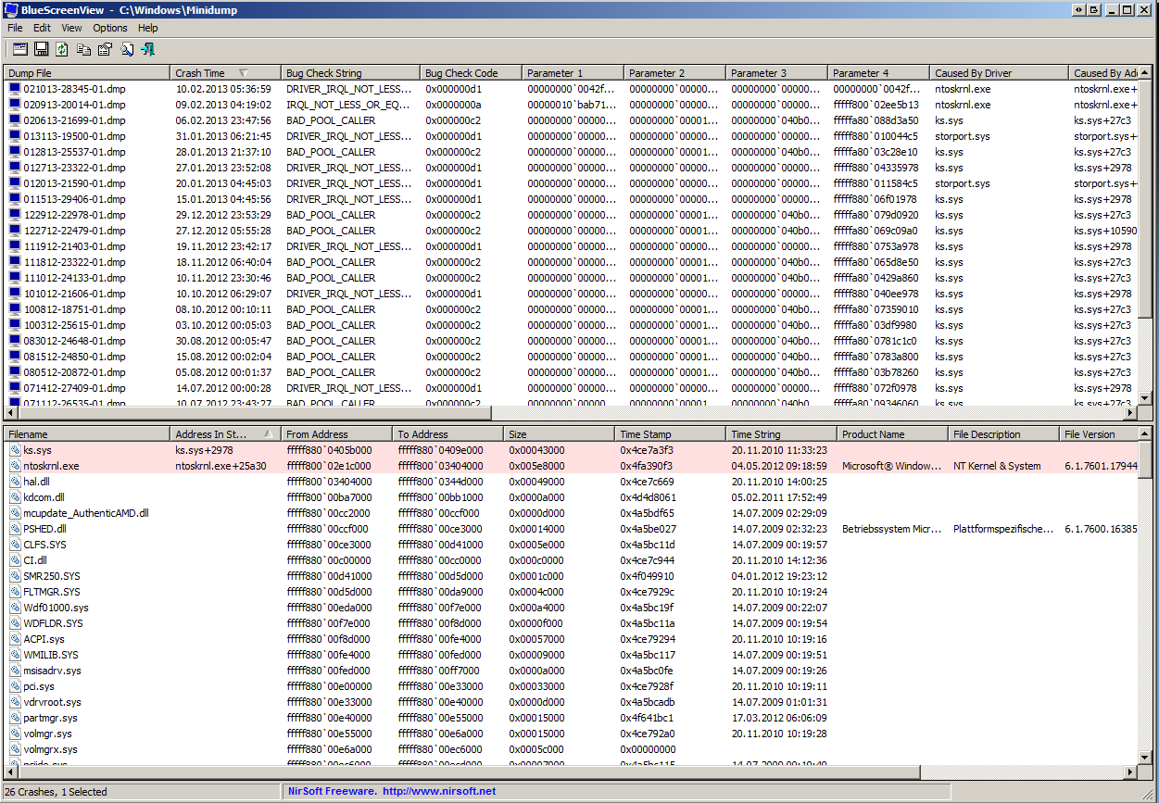Click the lower pane vertical scrollbar up arrow
Viewport: 1159px width, 803px height.
pyautogui.click(x=1145, y=434)
